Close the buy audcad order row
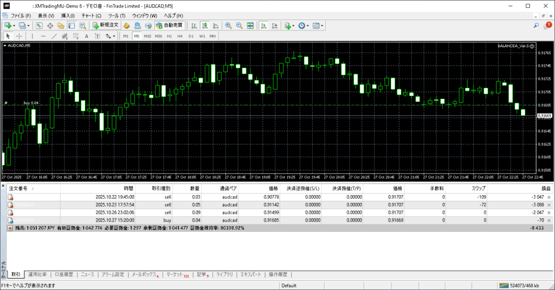 (548, 221)
